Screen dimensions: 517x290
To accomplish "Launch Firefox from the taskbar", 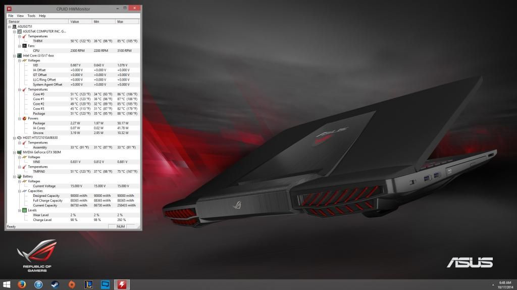I will tap(22, 284).
